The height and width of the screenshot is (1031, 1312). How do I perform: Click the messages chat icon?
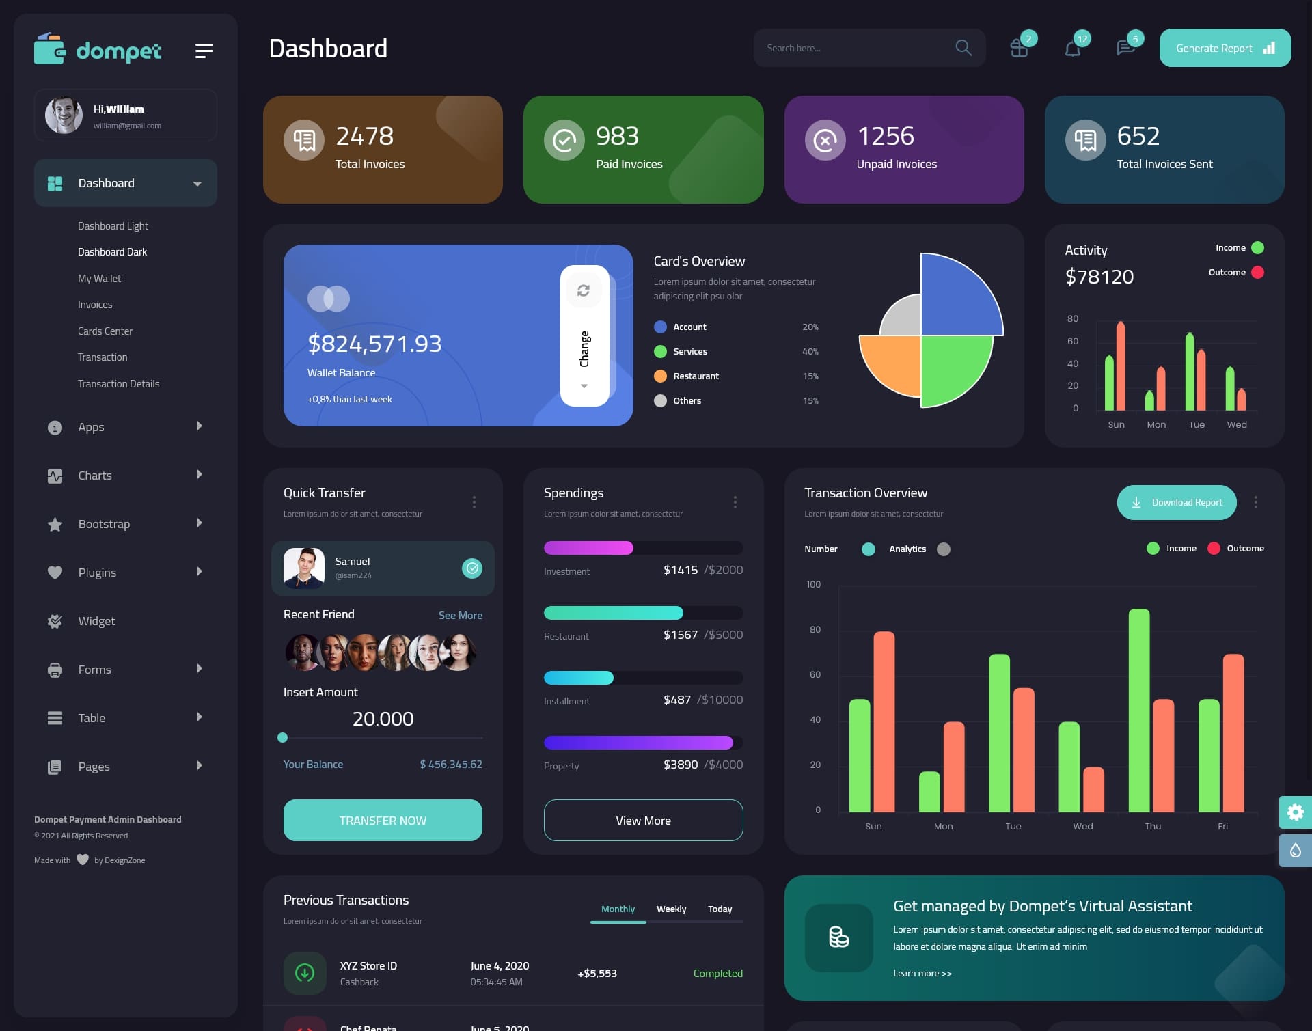(1125, 48)
